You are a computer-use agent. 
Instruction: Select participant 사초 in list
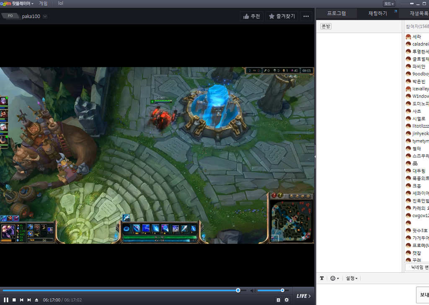point(417,111)
